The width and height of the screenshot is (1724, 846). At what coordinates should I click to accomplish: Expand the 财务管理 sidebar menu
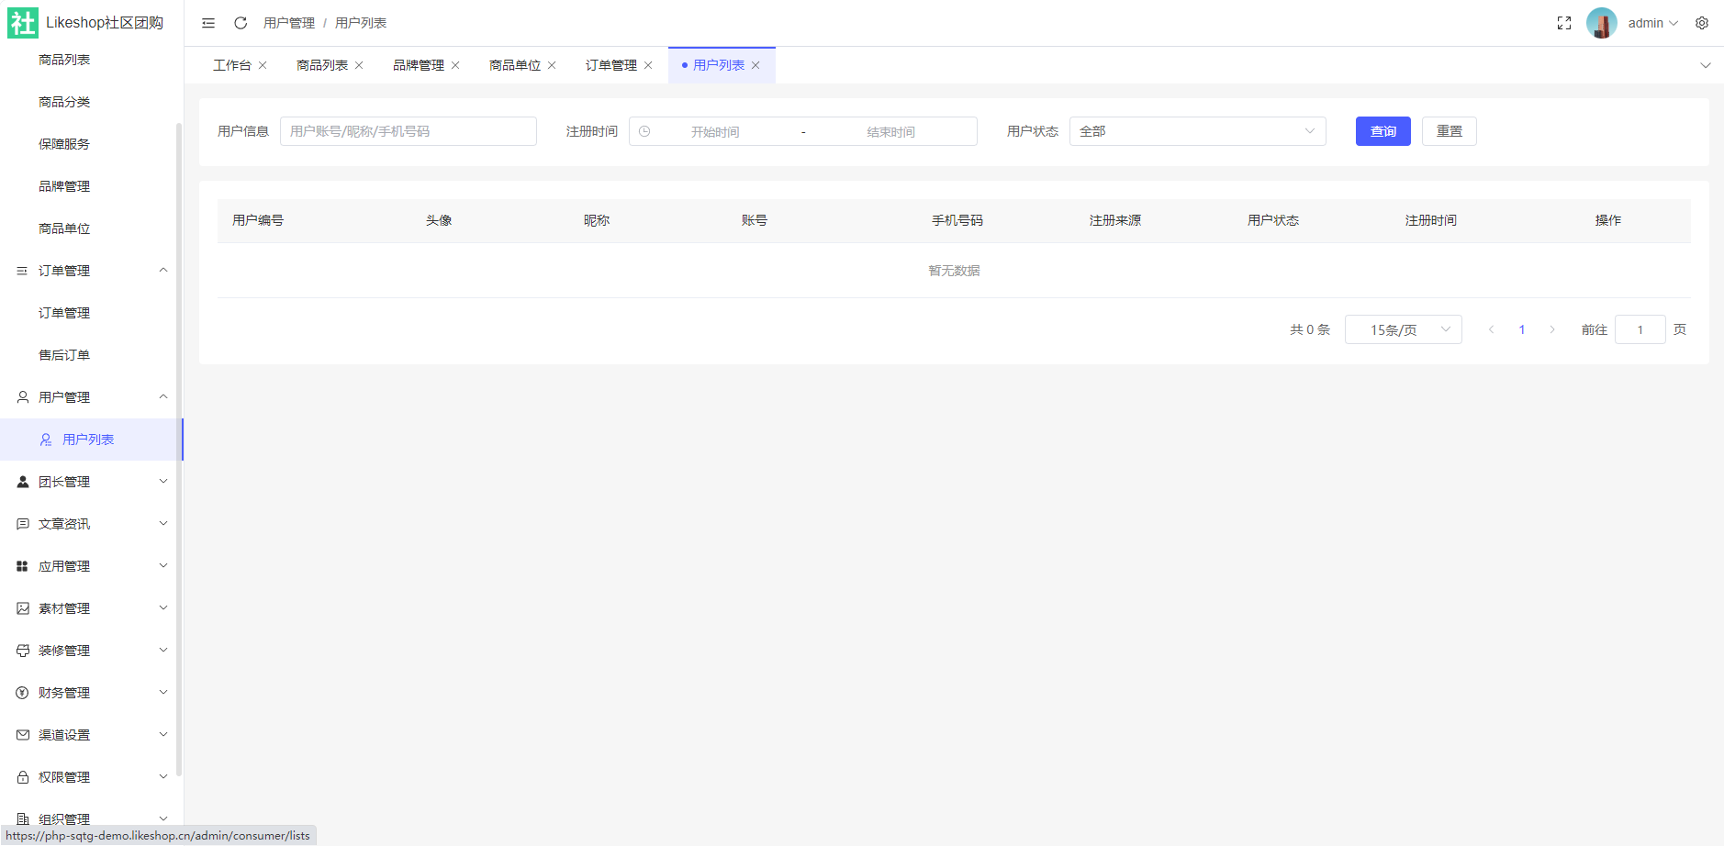tap(92, 693)
